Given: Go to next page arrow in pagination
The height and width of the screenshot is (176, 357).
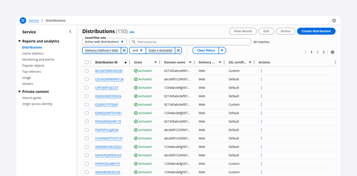Looking at the screenshot, I should pyautogui.click(x=324, y=52).
